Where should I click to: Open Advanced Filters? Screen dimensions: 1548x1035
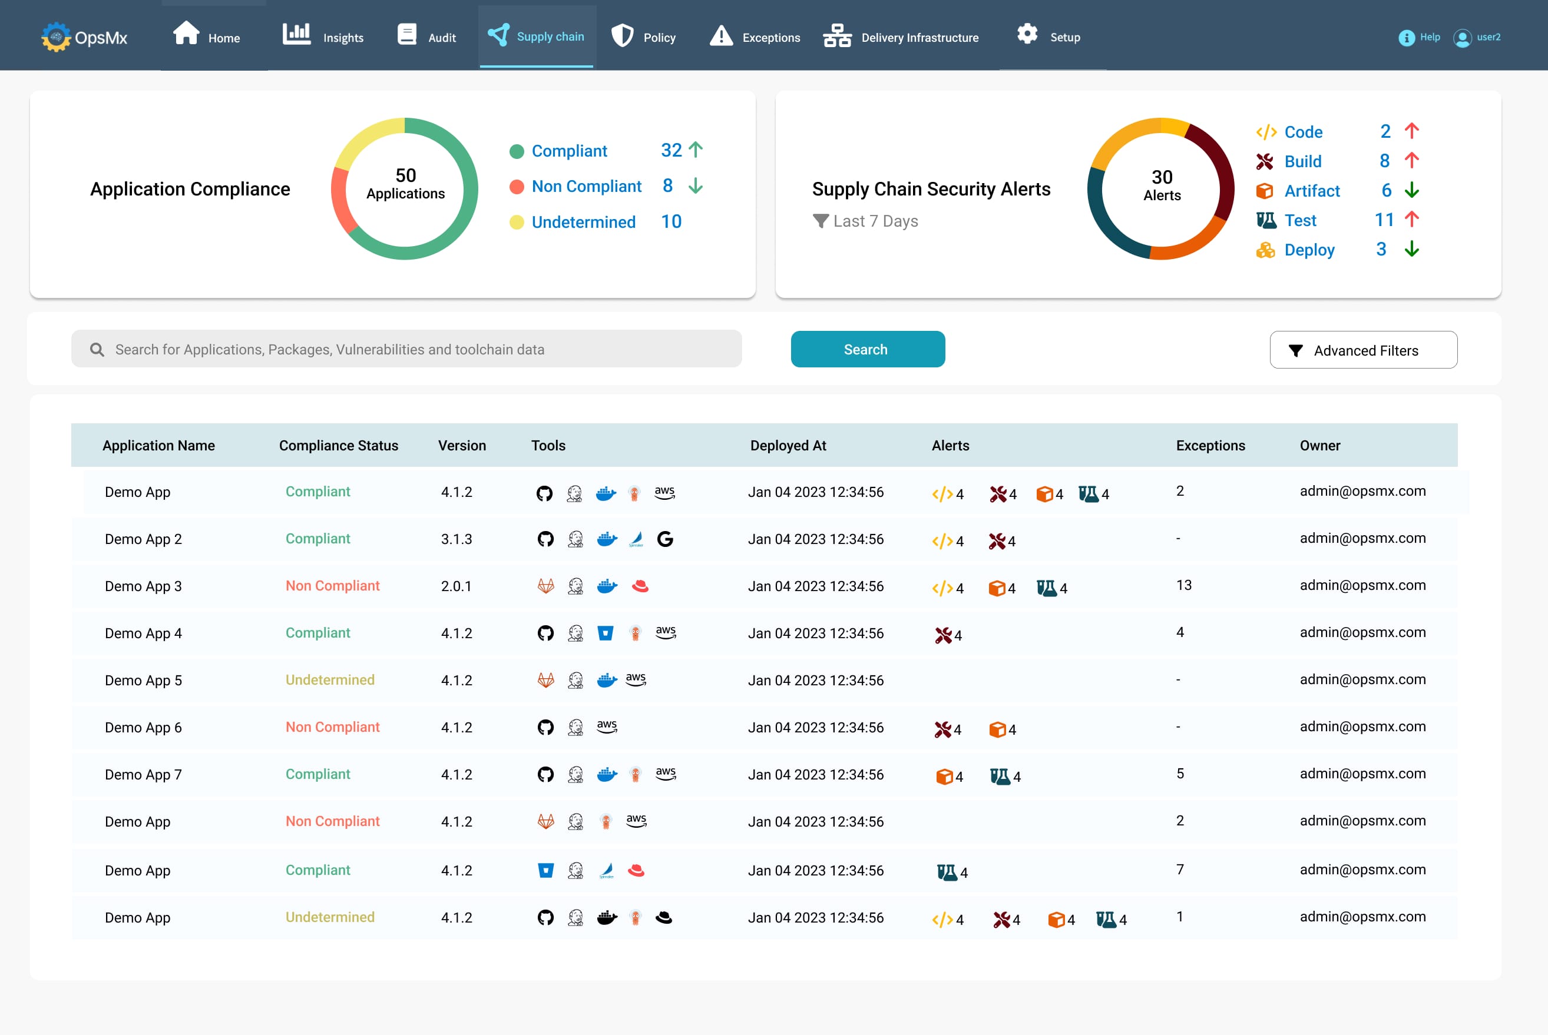(1363, 350)
